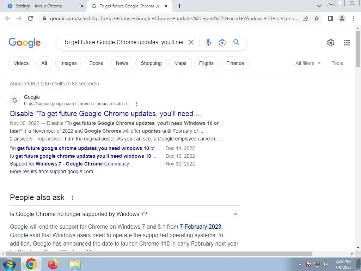This screenshot has width=361, height=271.
Task: Go to Google homepage via logo
Action: (x=25, y=43)
